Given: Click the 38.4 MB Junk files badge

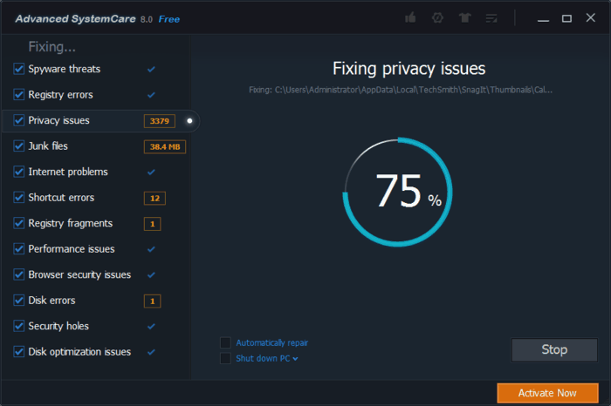Looking at the screenshot, I should pyautogui.click(x=164, y=146).
